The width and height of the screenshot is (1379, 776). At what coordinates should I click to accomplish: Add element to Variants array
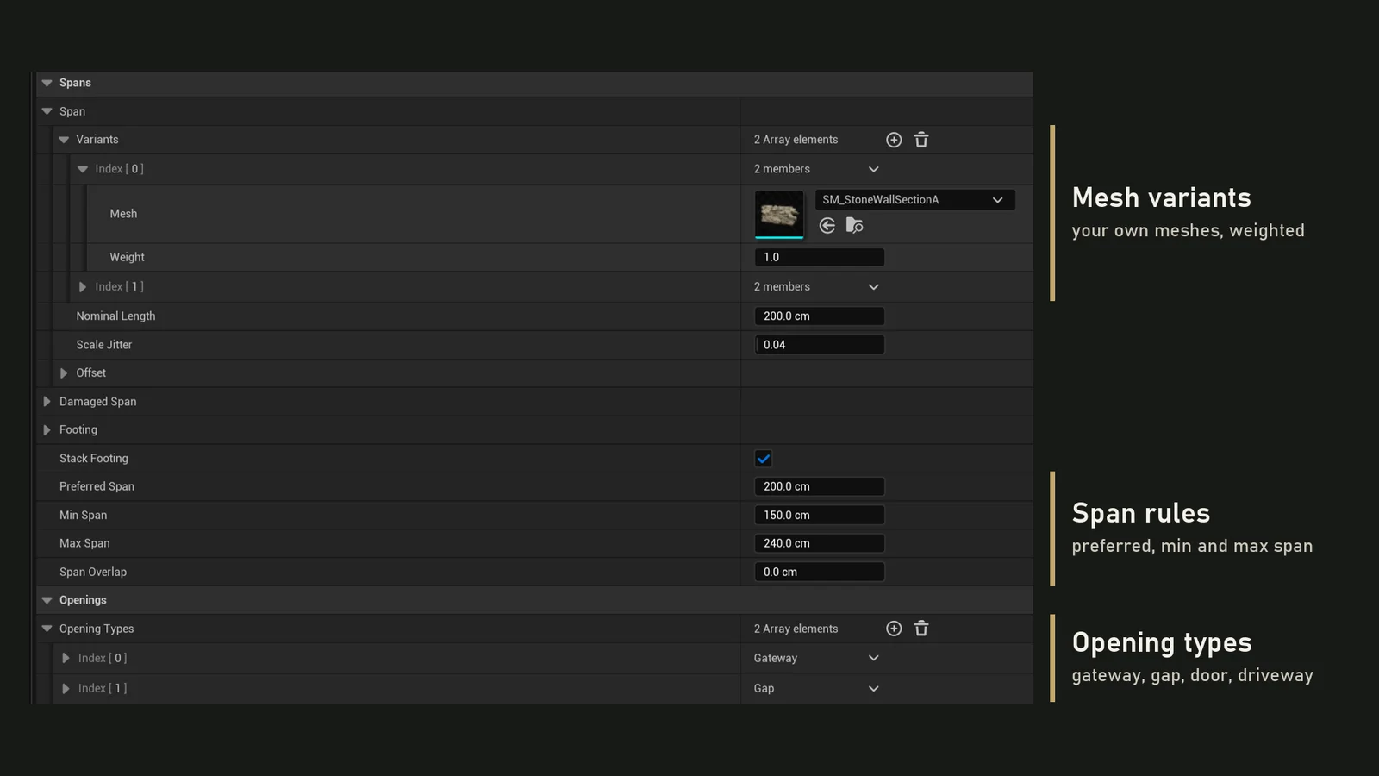(x=894, y=140)
